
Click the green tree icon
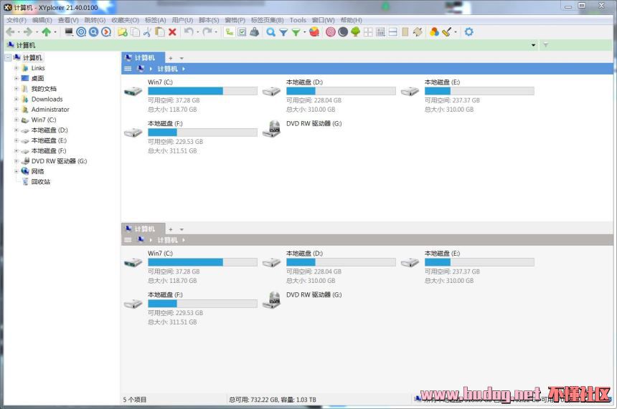(355, 32)
